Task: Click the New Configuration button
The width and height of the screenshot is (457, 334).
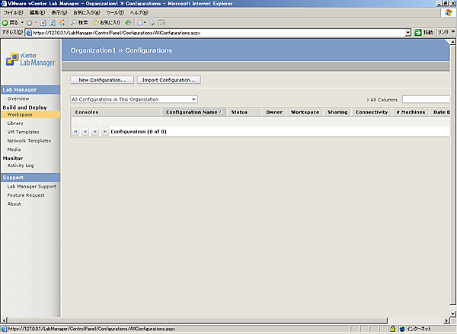Action: (103, 79)
